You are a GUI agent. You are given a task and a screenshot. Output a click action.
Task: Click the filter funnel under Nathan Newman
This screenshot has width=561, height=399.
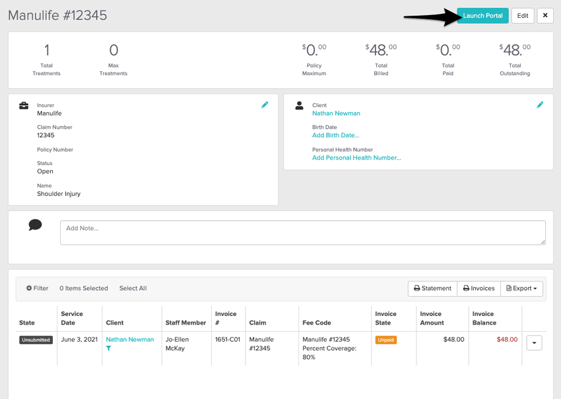click(x=109, y=348)
